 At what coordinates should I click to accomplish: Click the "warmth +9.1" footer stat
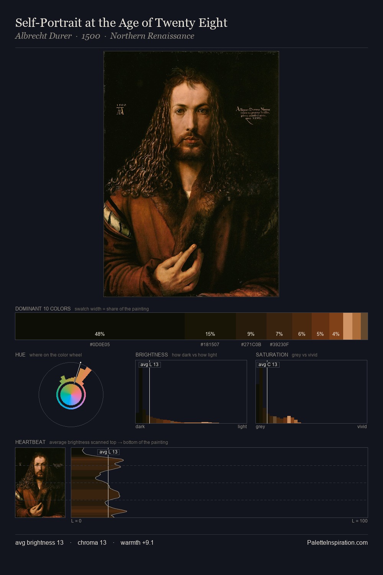tap(137, 543)
